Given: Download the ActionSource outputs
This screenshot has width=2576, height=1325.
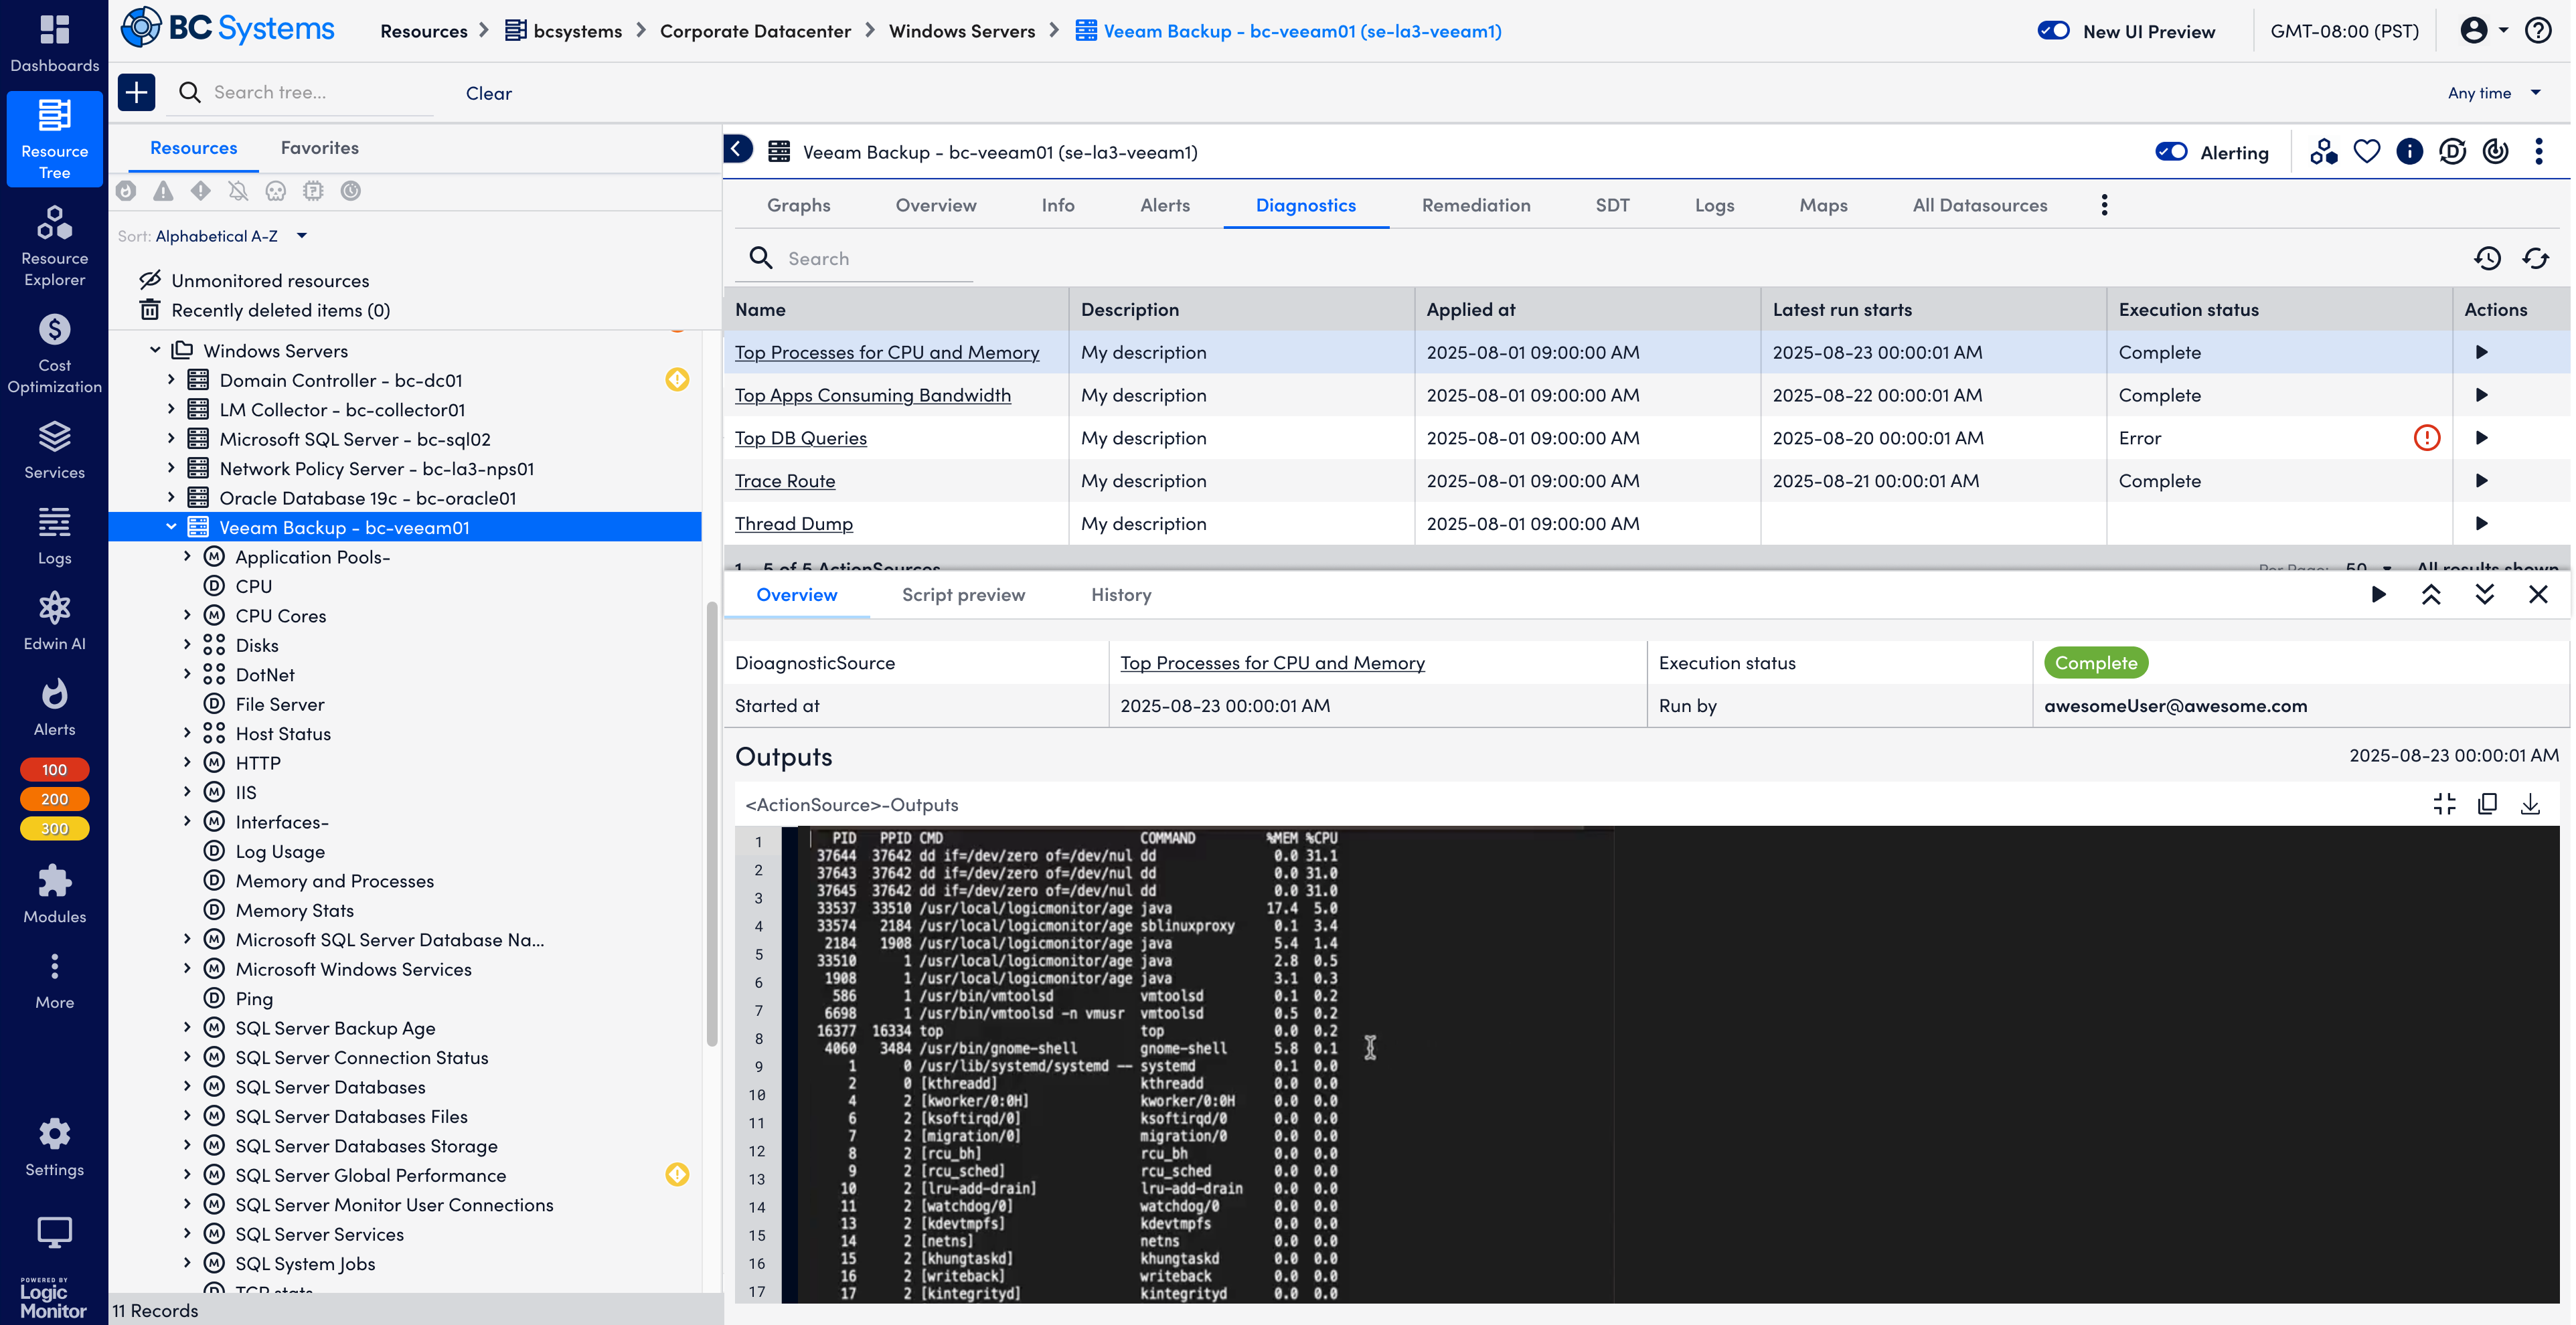Looking at the screenshot, I should (2530, 804).
